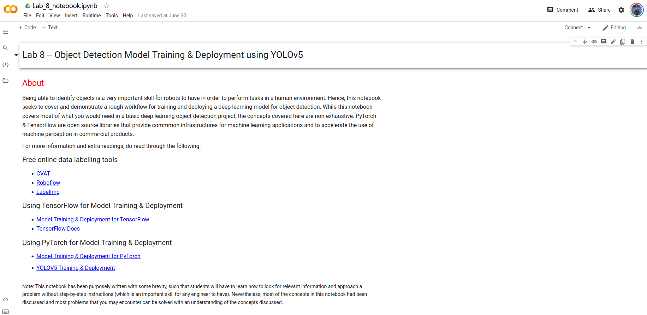This screenshot has width=647, height=315.
Task: Open the CVAT link
Action: click(43, 173)
